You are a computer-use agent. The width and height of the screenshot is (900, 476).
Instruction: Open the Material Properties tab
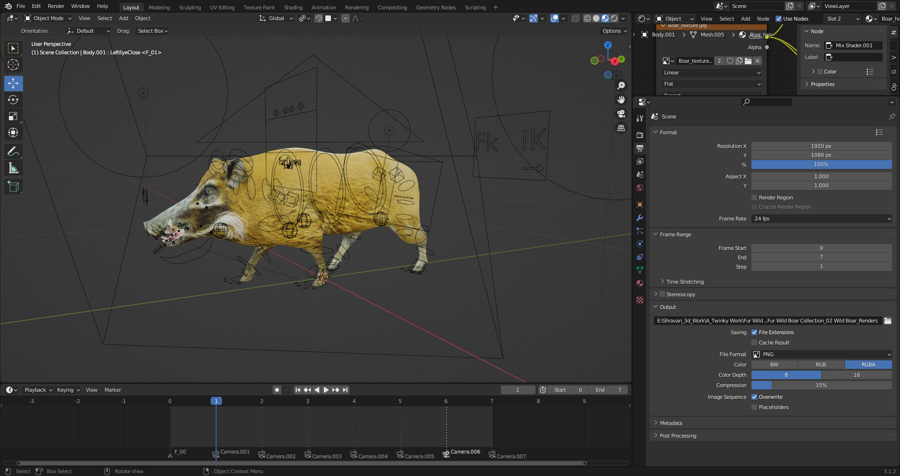[x=640, y=283]
